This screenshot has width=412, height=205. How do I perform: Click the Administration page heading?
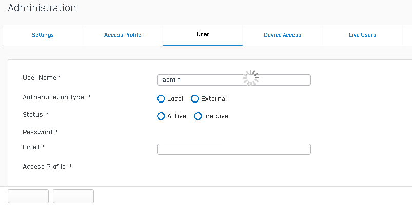[42, 8]
